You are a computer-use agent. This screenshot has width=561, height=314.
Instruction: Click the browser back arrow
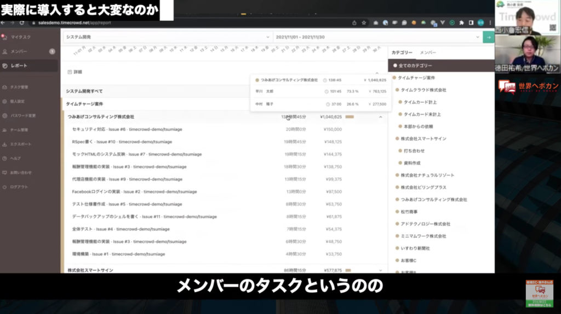pos(3,23)
